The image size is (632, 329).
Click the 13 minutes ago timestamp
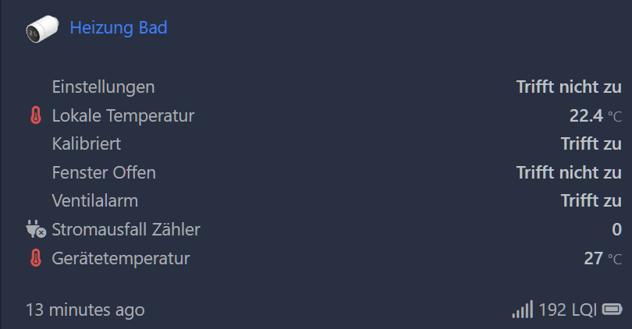pyautogui.click(x=85, y=310)
